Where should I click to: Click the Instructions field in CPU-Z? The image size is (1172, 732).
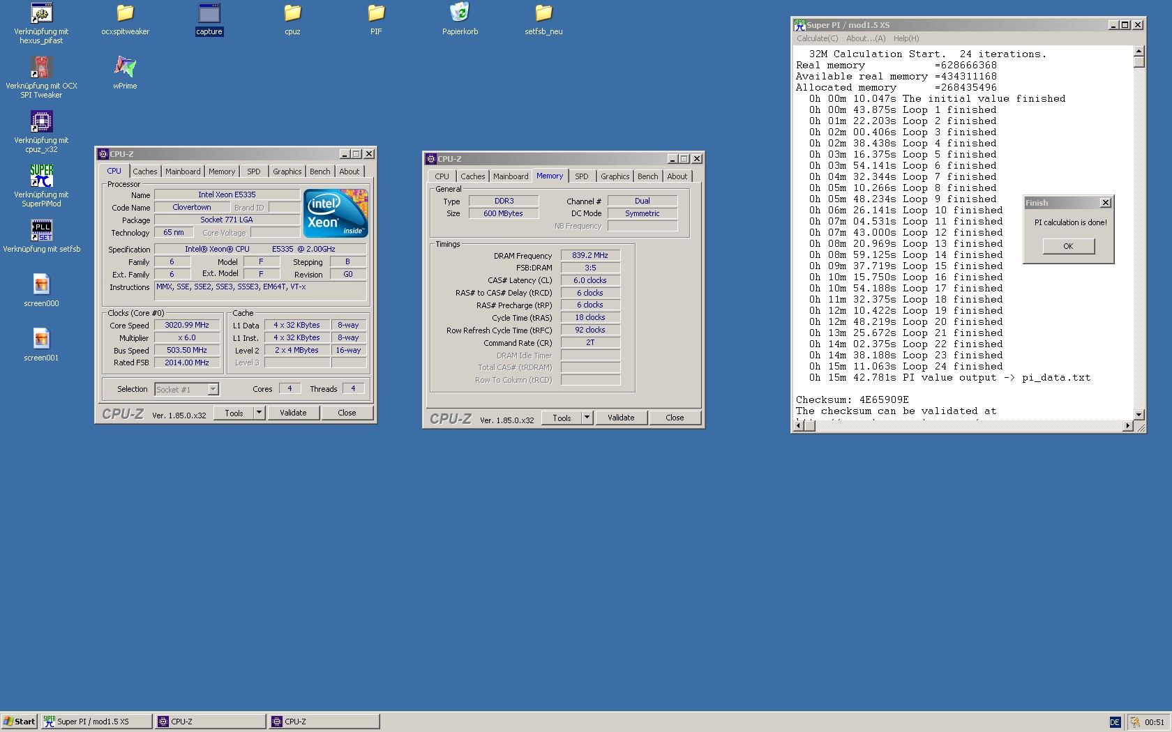tap(260, 291)
